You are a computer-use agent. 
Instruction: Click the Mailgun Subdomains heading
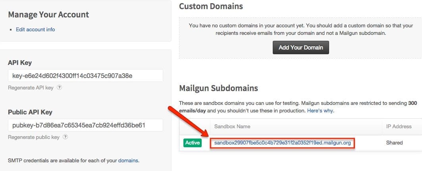[218, 88]
